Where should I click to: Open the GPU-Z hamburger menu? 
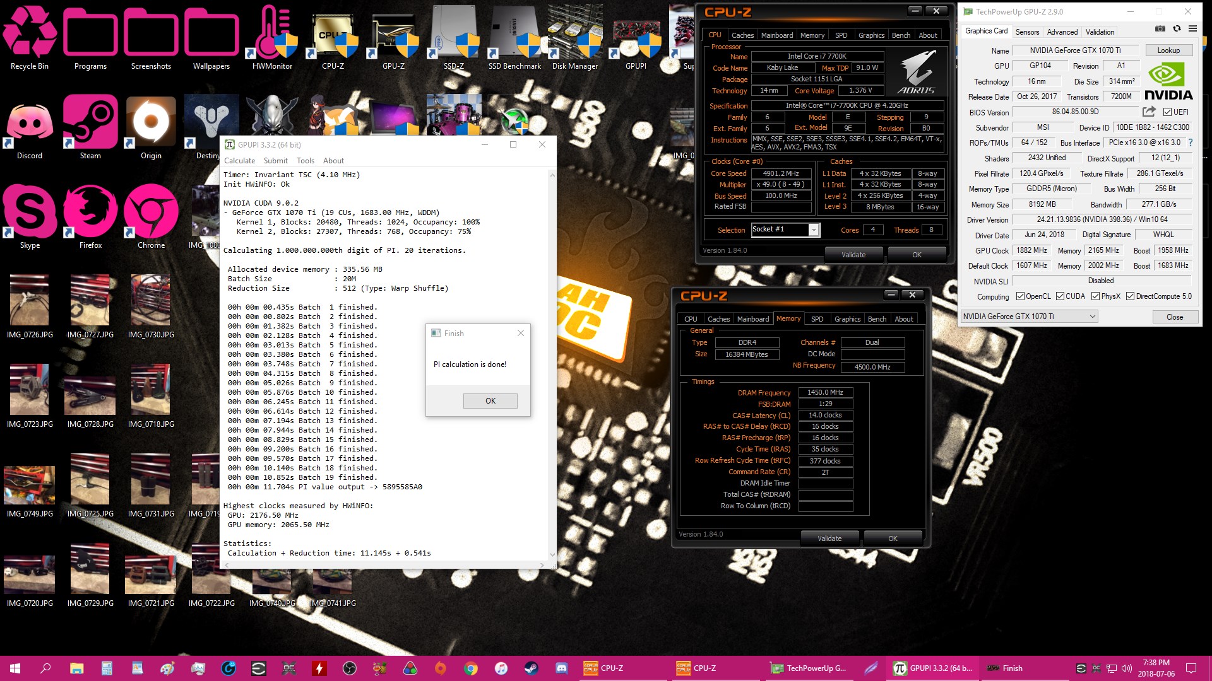coord(1192,28)
